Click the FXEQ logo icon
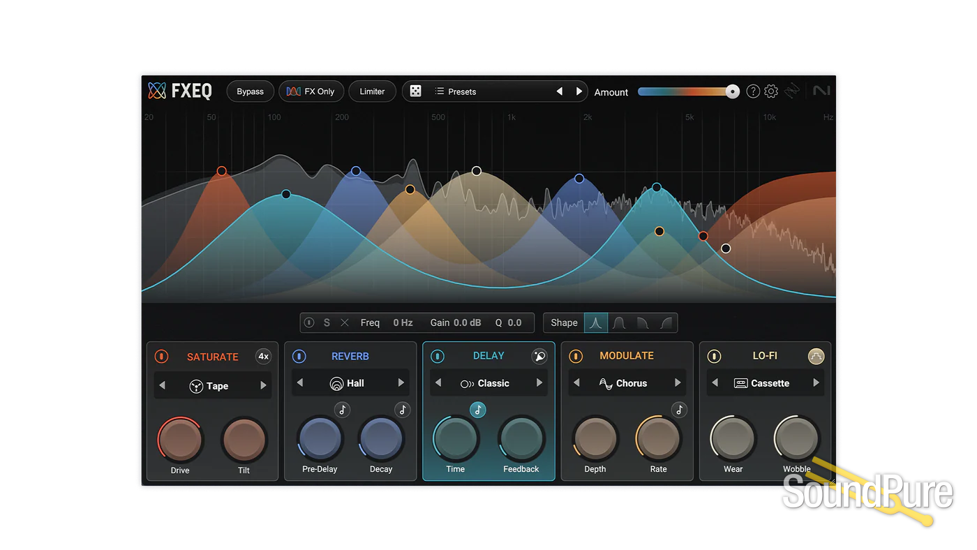 pos(157,91)
